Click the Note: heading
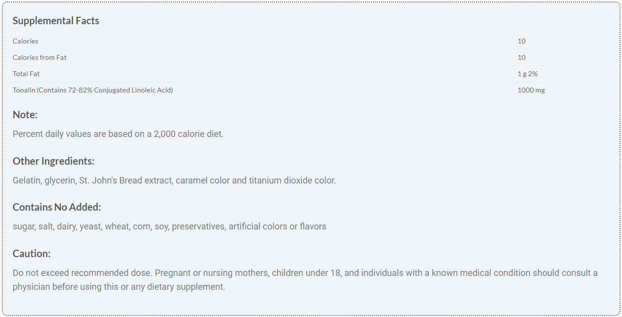 [25, 115]
